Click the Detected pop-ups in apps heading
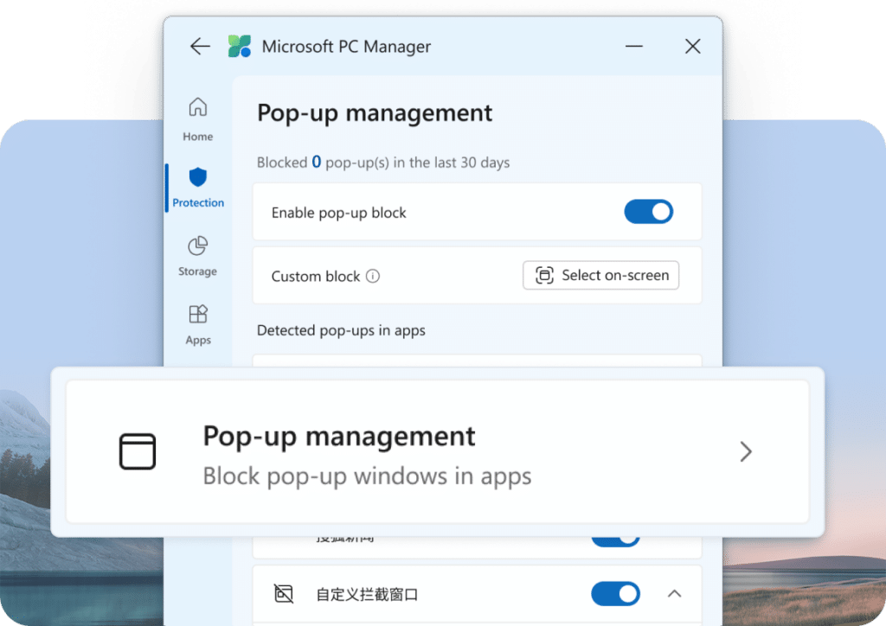The width and height of the screenshot is (886, 626). point(341,330)
